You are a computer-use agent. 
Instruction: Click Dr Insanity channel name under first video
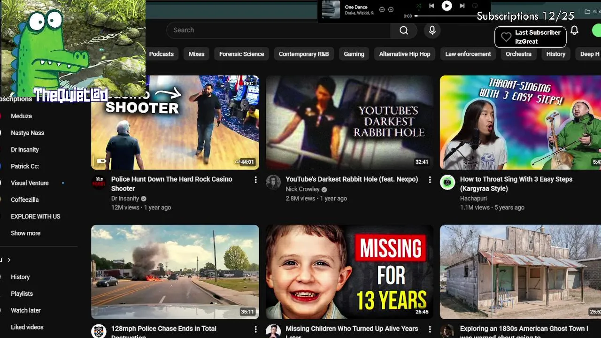click(125, 199)
